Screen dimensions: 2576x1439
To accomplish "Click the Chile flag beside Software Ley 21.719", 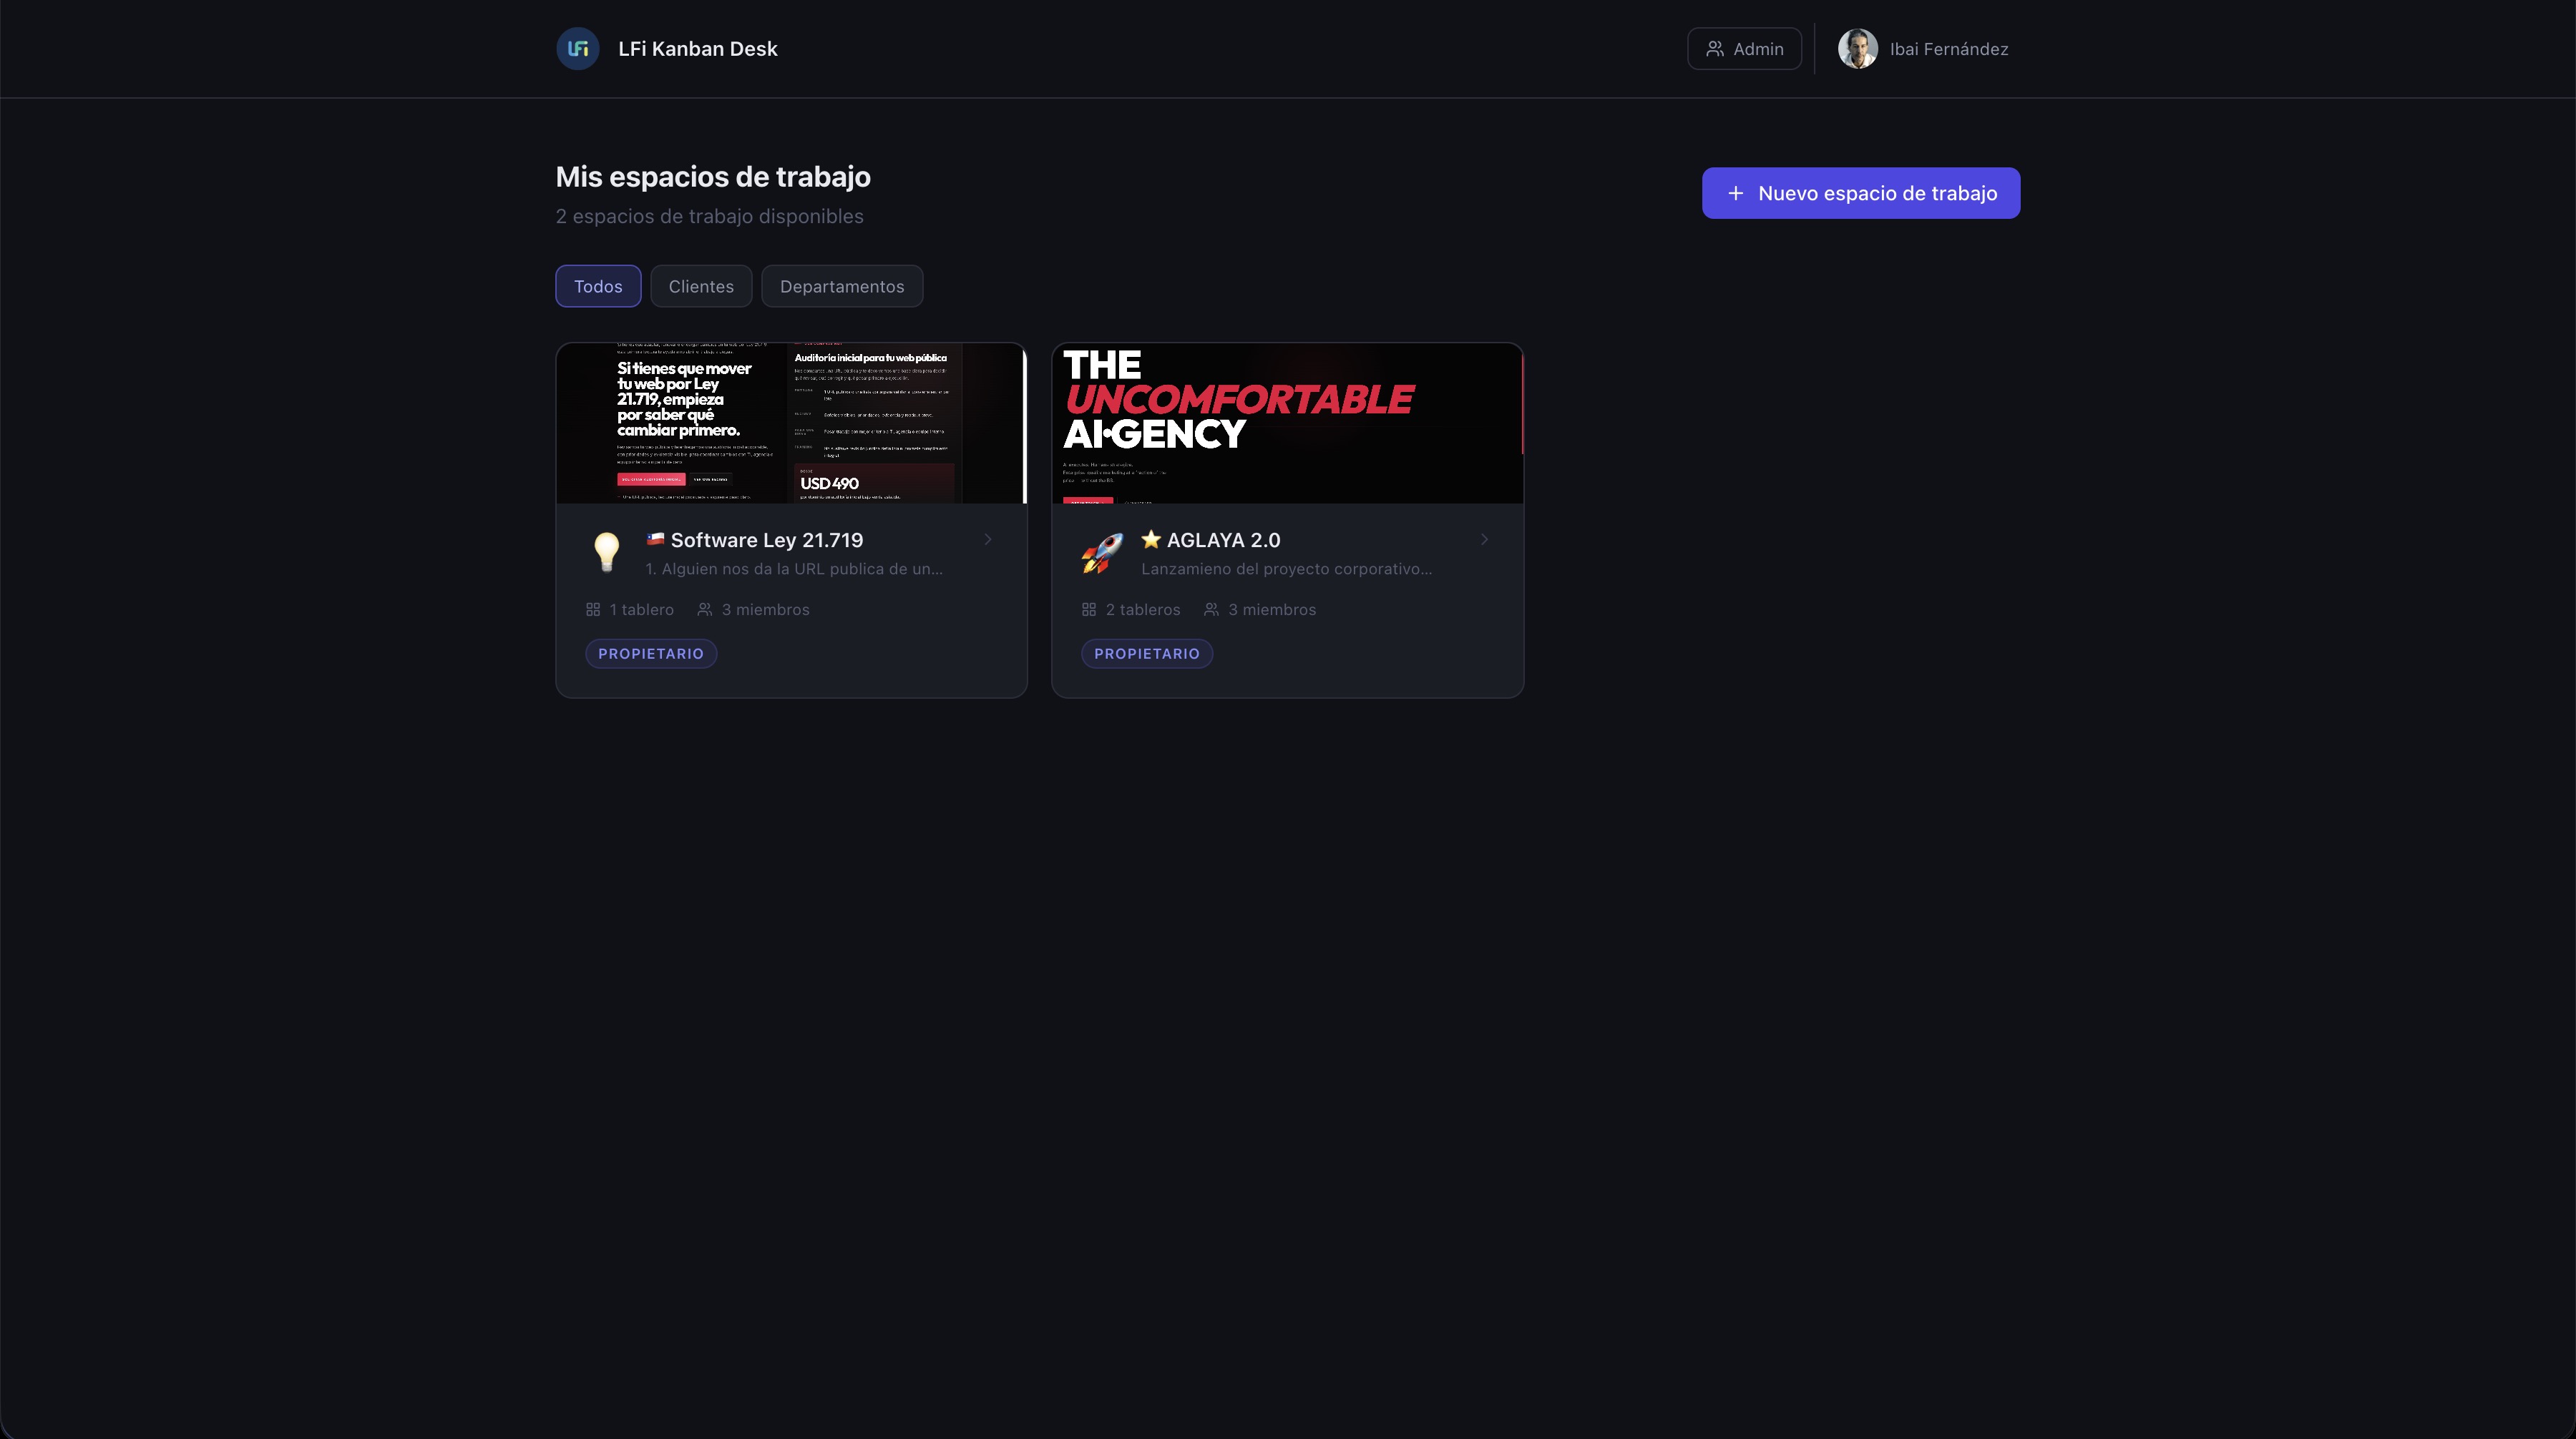I will coord(655,539).
